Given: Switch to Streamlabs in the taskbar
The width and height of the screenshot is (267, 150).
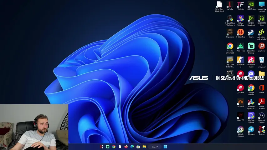Looking at the screenshot, I should coord(108,147).
